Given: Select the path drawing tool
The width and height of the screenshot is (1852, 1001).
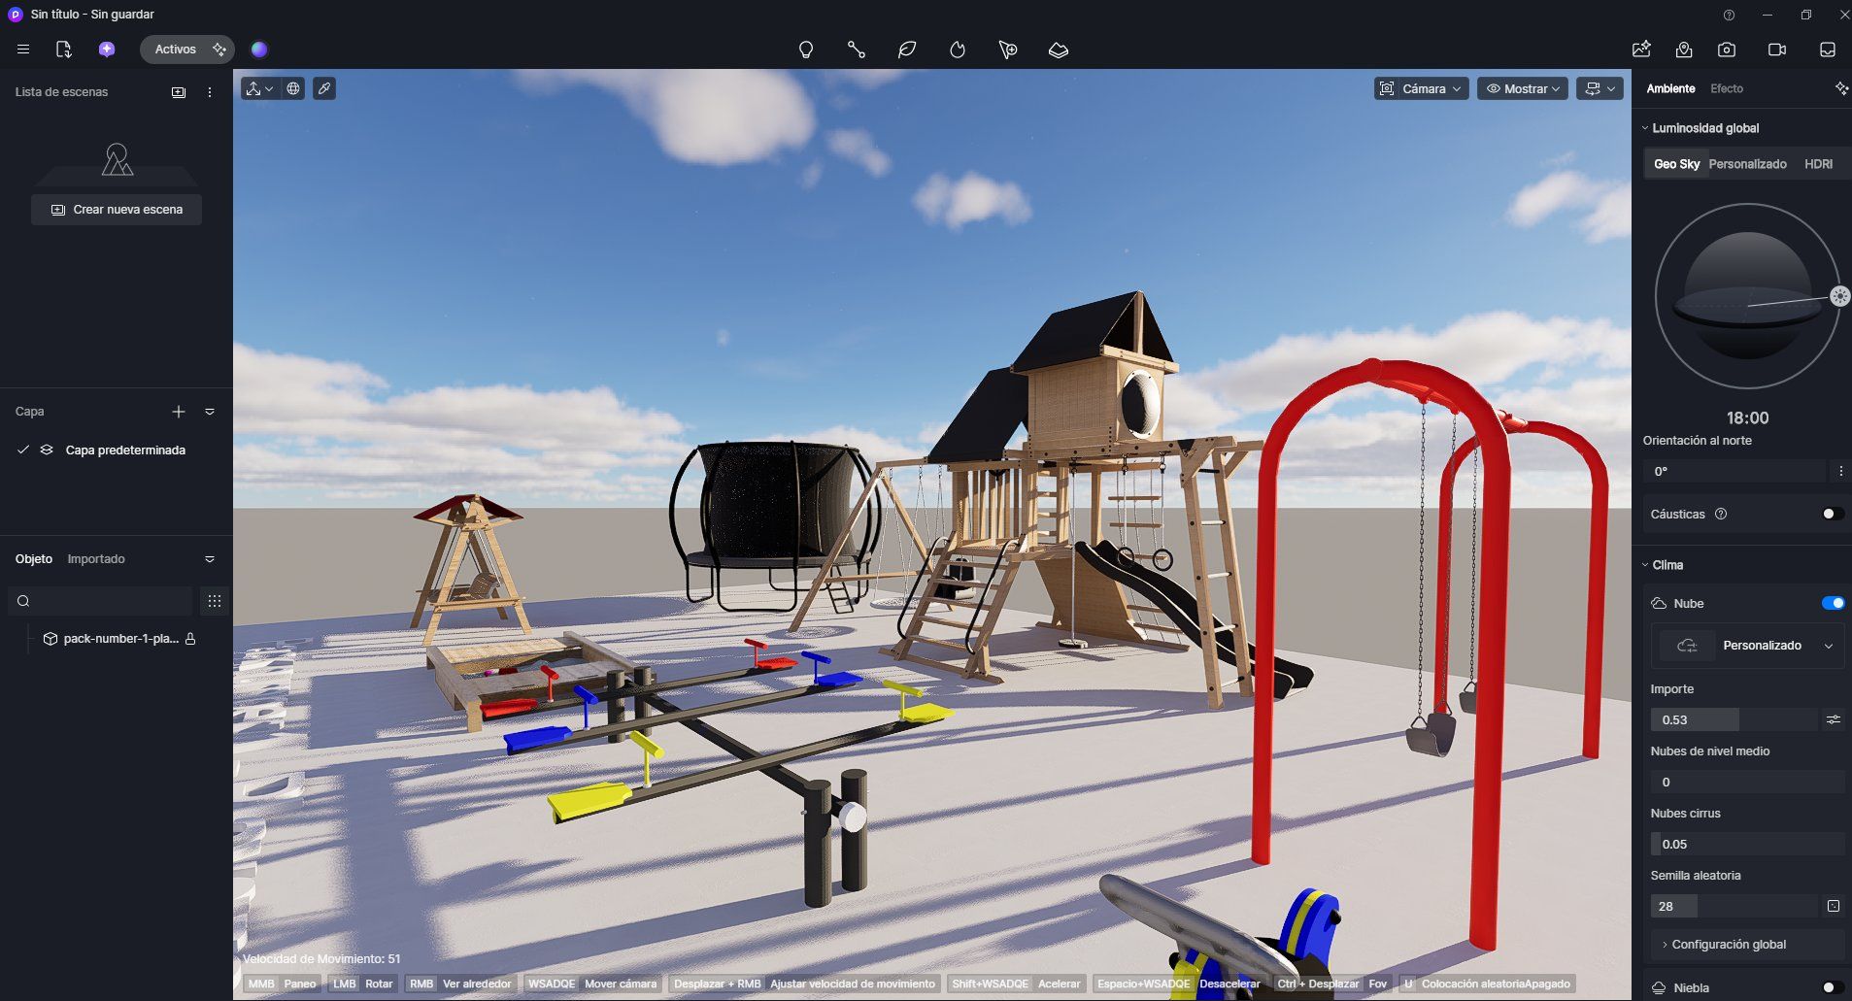Looking at the screenshot, I should pos(857,50).
